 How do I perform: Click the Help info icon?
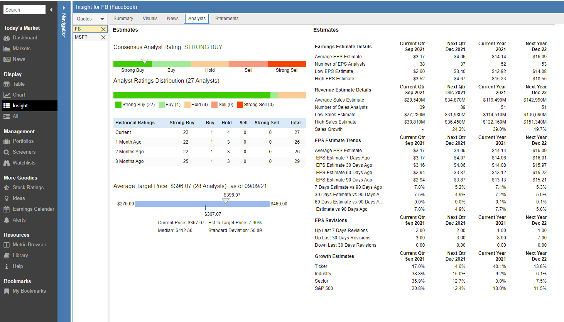(7, 266)
